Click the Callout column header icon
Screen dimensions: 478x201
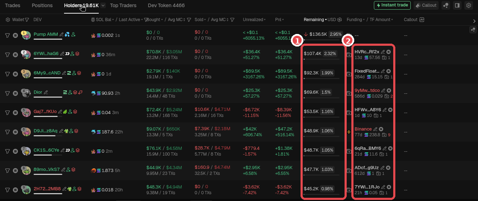click(422, 20)
